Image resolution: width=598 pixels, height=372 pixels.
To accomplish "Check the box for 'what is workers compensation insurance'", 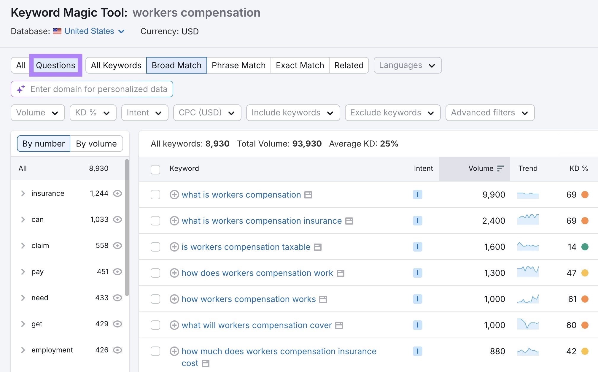I will tap(155, 221).
